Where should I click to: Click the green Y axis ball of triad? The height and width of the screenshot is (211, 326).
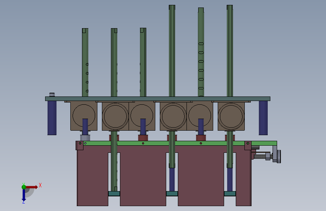[x=24, y=187]
